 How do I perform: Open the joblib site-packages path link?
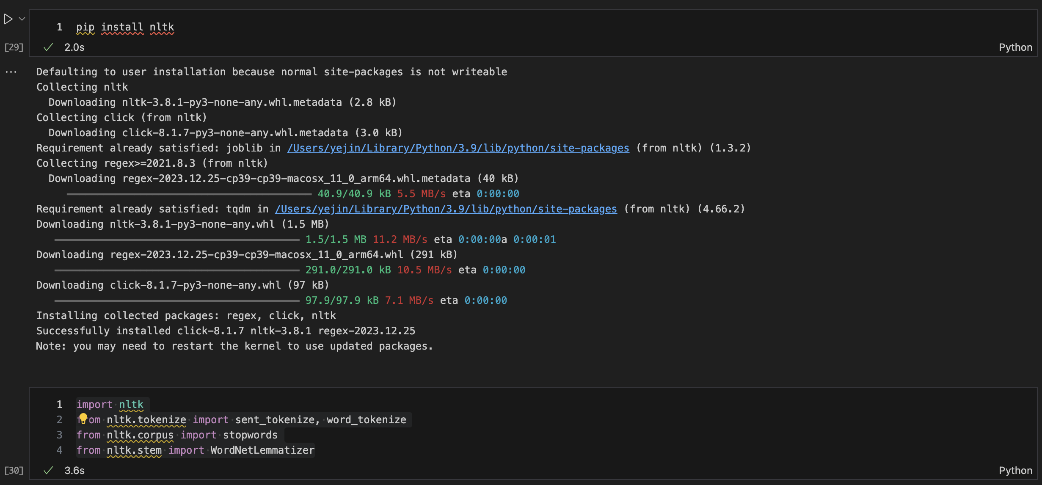(x=458, y=148)
